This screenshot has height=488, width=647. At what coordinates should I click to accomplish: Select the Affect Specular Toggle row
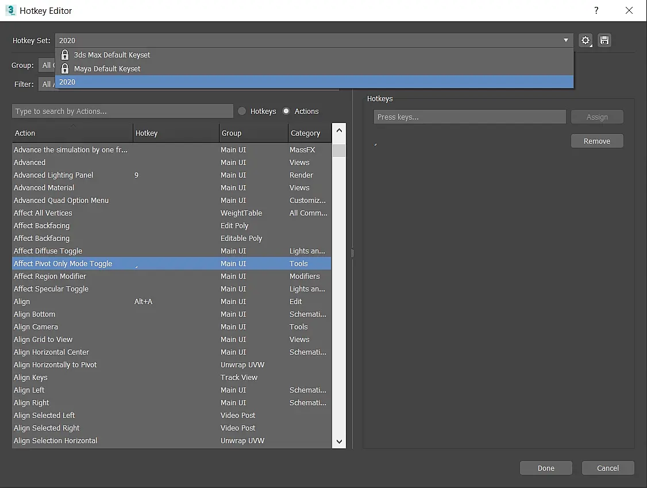click(x=172, y=289)
